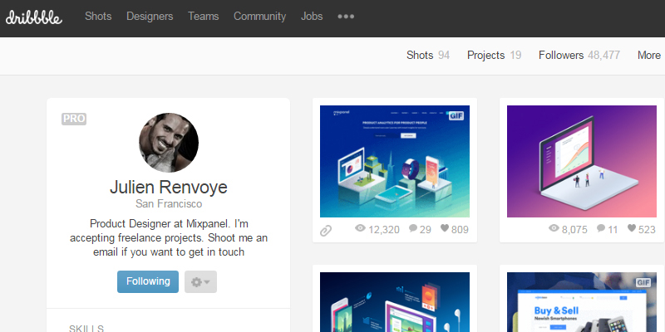Select the Projects 19 tab
This screenshot has width=665, height=332.
pyautogui.click(x=494, y=56)
